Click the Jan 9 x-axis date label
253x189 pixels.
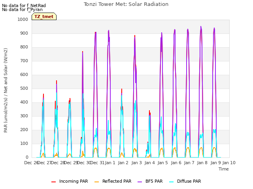(215, 163)
